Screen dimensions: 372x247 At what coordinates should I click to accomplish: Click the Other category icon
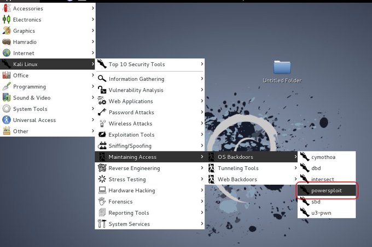pos(7,131)
